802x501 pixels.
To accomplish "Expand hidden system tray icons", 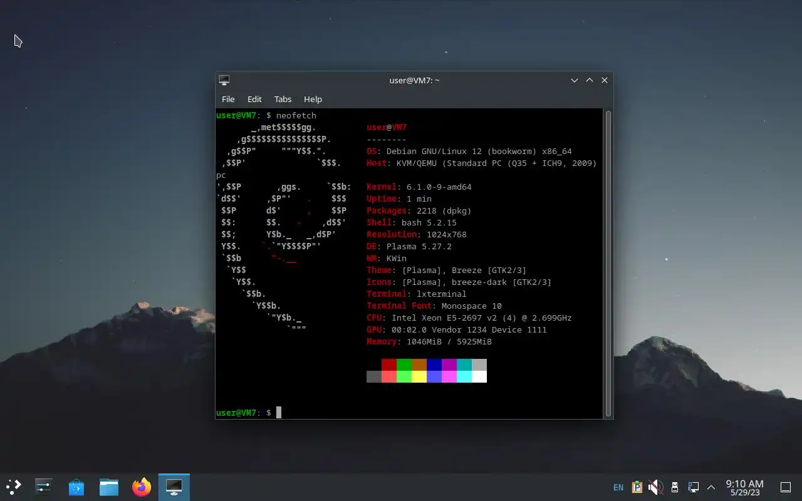I will click(711, 487).
